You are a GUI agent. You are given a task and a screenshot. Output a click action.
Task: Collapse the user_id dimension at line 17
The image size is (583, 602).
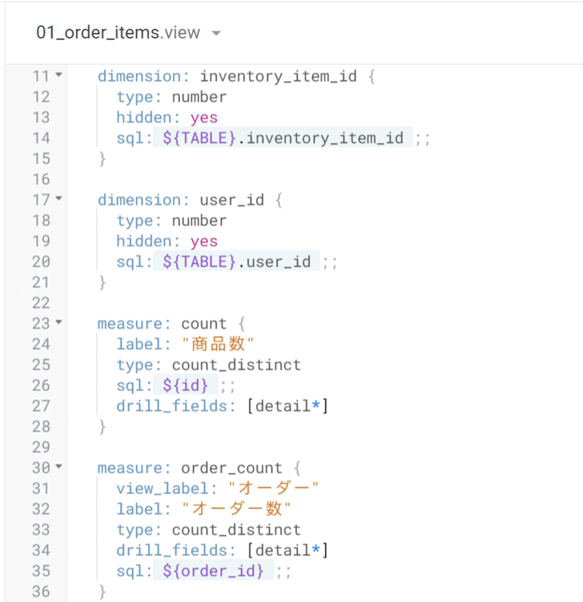pyautogui.click(x=59, y=198)
